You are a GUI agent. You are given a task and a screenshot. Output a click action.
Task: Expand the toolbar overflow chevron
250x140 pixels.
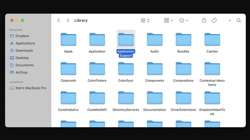(x=230, y=20)
